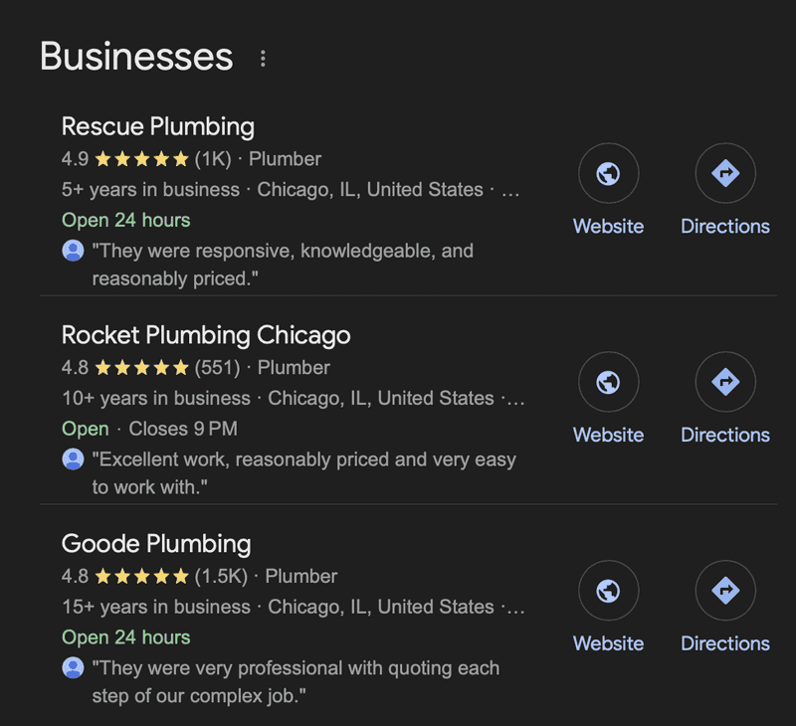Viewport: 796px width, 726px height.
Task: Open the Goode Plumbing business listing title
Action: coord(156,544)
